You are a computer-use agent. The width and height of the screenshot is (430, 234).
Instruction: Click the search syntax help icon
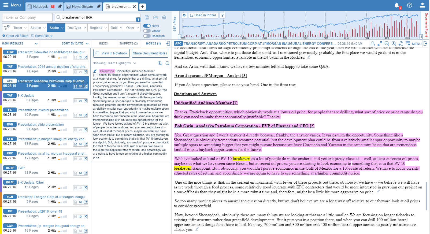[x=138, y=19]
